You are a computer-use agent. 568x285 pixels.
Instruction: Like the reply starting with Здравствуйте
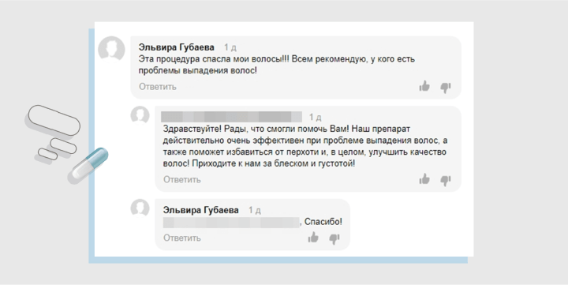tap(424, 178)
